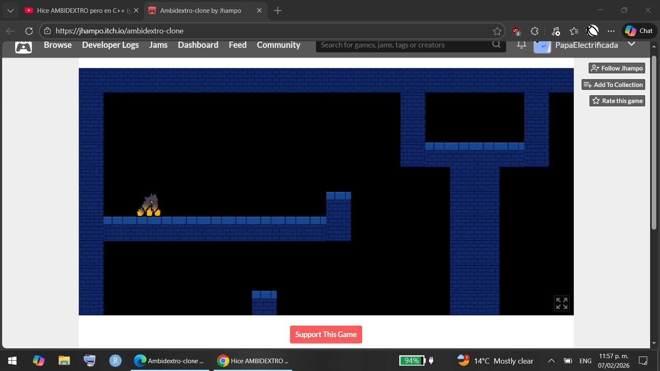
Task: Add this game to a collection
Action: pos(613,85)
